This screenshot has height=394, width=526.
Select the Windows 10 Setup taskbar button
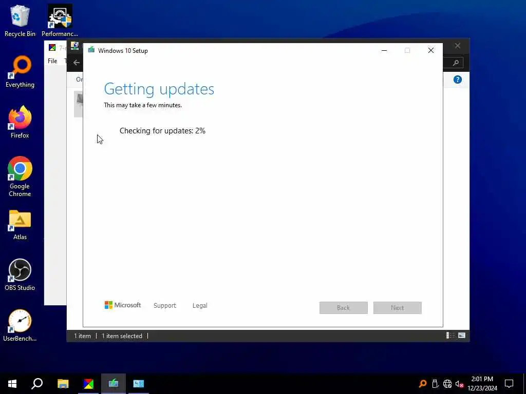pyautogui.click(x=114, y=384)
